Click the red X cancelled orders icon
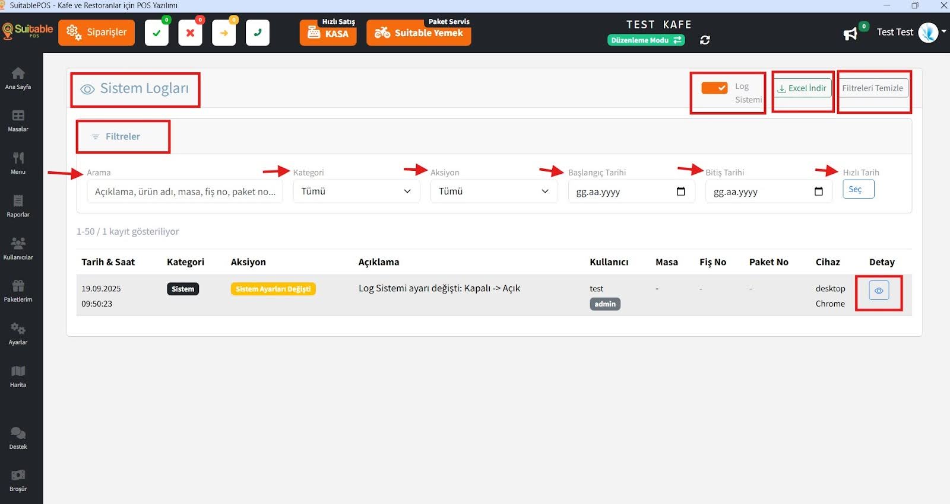950x504 pixels. [190, 33]
